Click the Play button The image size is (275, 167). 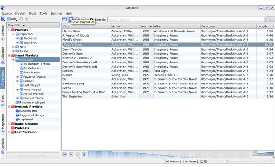pyautogui.click(x=71, y=154)
